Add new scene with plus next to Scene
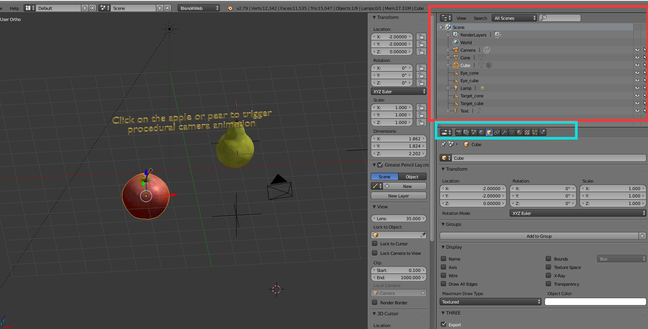Screen dimensions: 648x329 tap(160, 8)
